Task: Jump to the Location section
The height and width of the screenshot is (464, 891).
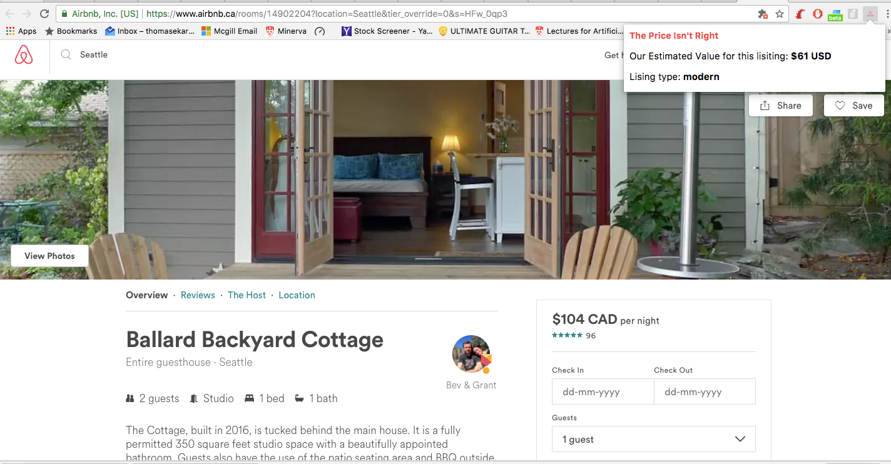Action: 297,295
